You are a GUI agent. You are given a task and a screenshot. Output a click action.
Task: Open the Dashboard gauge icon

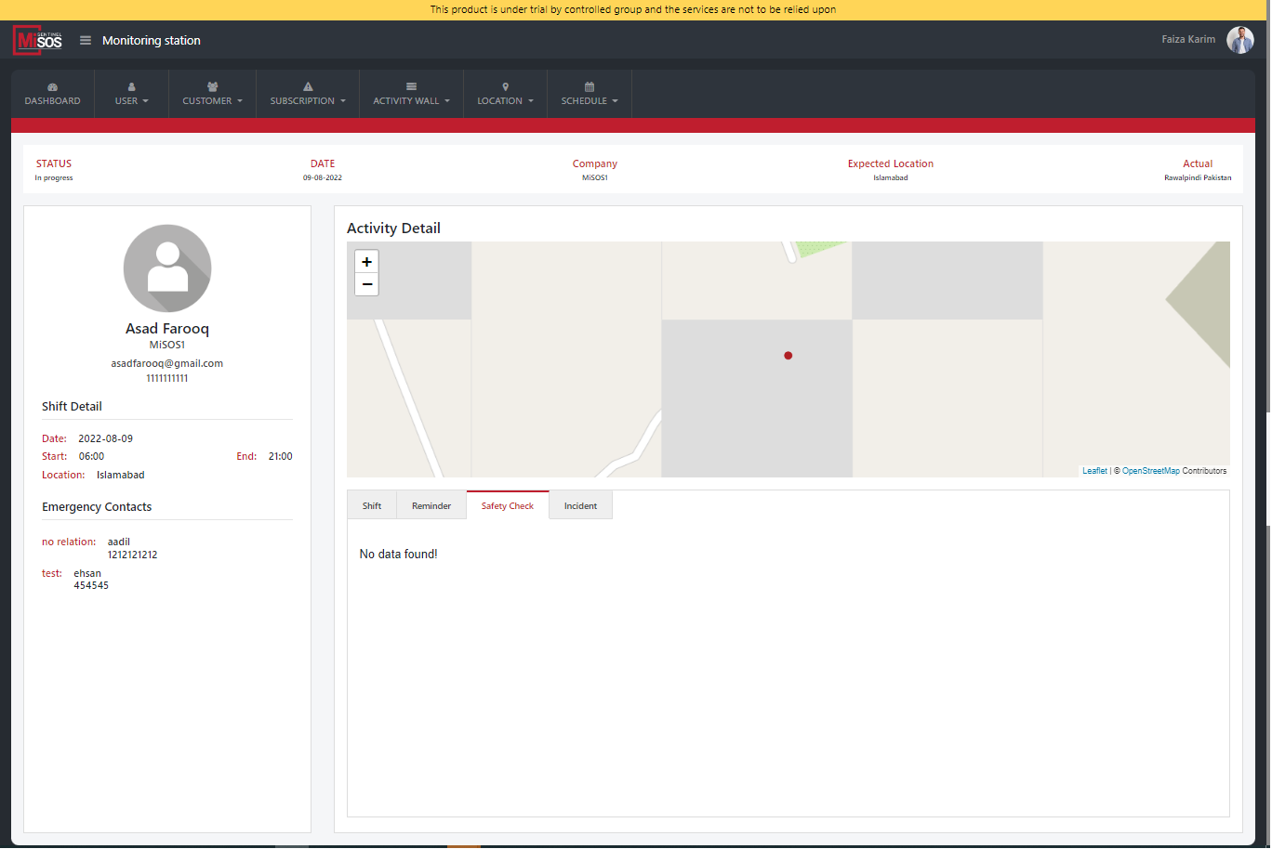point(52,87)
